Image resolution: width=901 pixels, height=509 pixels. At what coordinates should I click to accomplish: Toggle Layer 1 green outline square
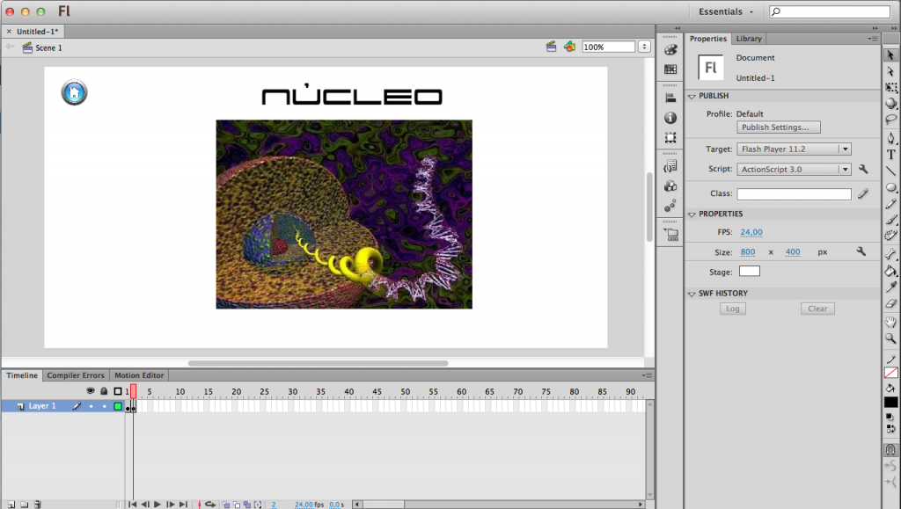click(x=118, y=406)
